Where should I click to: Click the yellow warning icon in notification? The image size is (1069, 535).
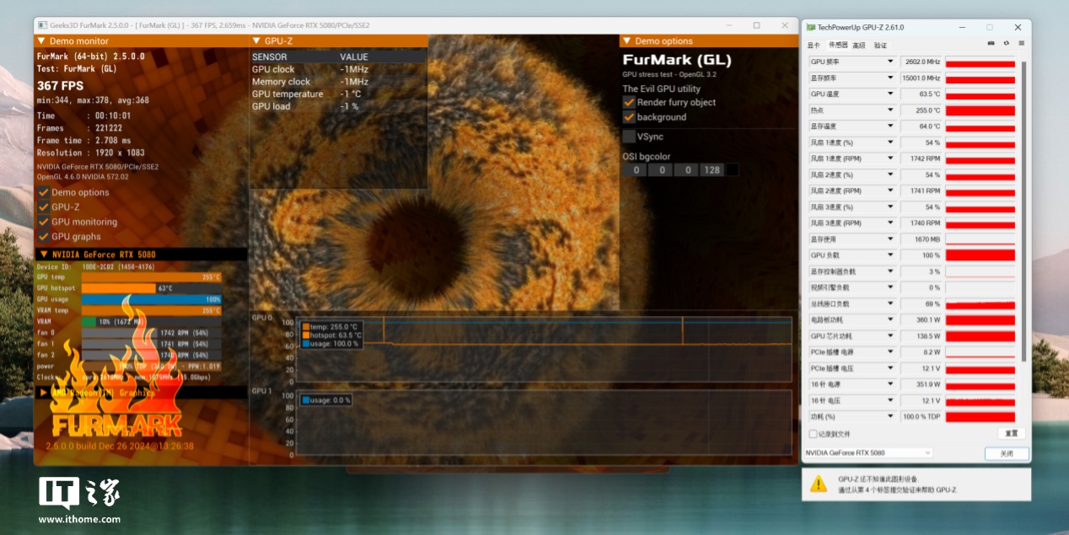point(819,484)
